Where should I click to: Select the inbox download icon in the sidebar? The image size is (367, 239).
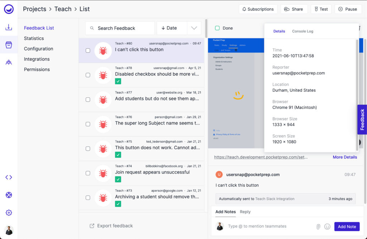(9, 27)
